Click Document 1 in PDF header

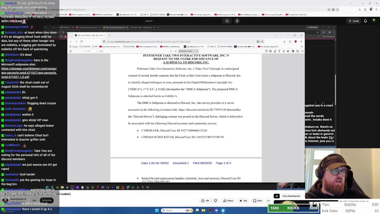coord(181,163)
